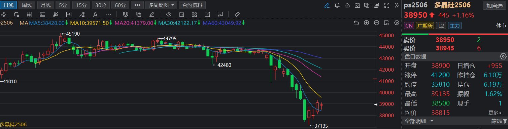Toggle drawing visibility with the eye icon
508x129 pixels.
click(169, 14)
